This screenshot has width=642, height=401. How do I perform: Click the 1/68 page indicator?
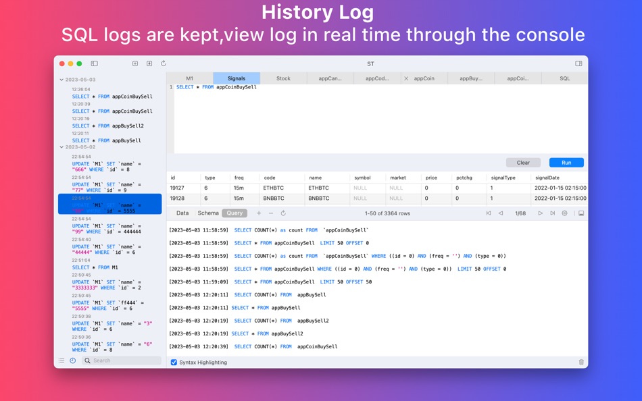[x=520, y=213]
